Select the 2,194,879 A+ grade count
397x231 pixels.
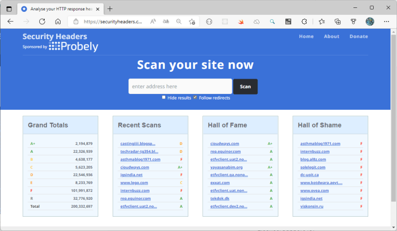click(84, 143)
